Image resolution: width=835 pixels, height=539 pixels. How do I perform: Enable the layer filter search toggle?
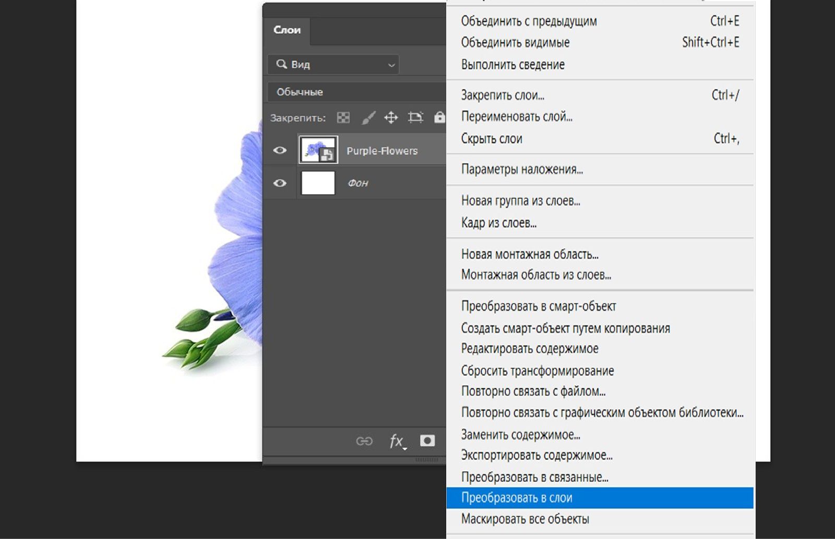[x=282, y=64]
